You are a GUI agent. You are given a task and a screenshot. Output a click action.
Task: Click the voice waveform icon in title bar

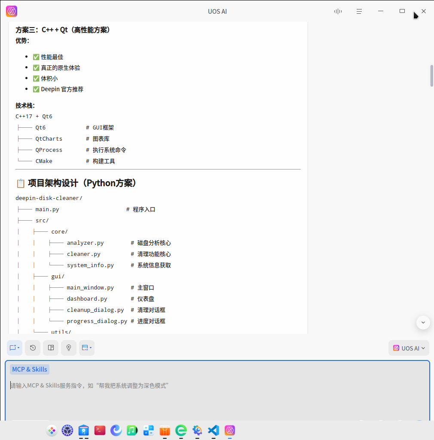[x=338, y=11]
